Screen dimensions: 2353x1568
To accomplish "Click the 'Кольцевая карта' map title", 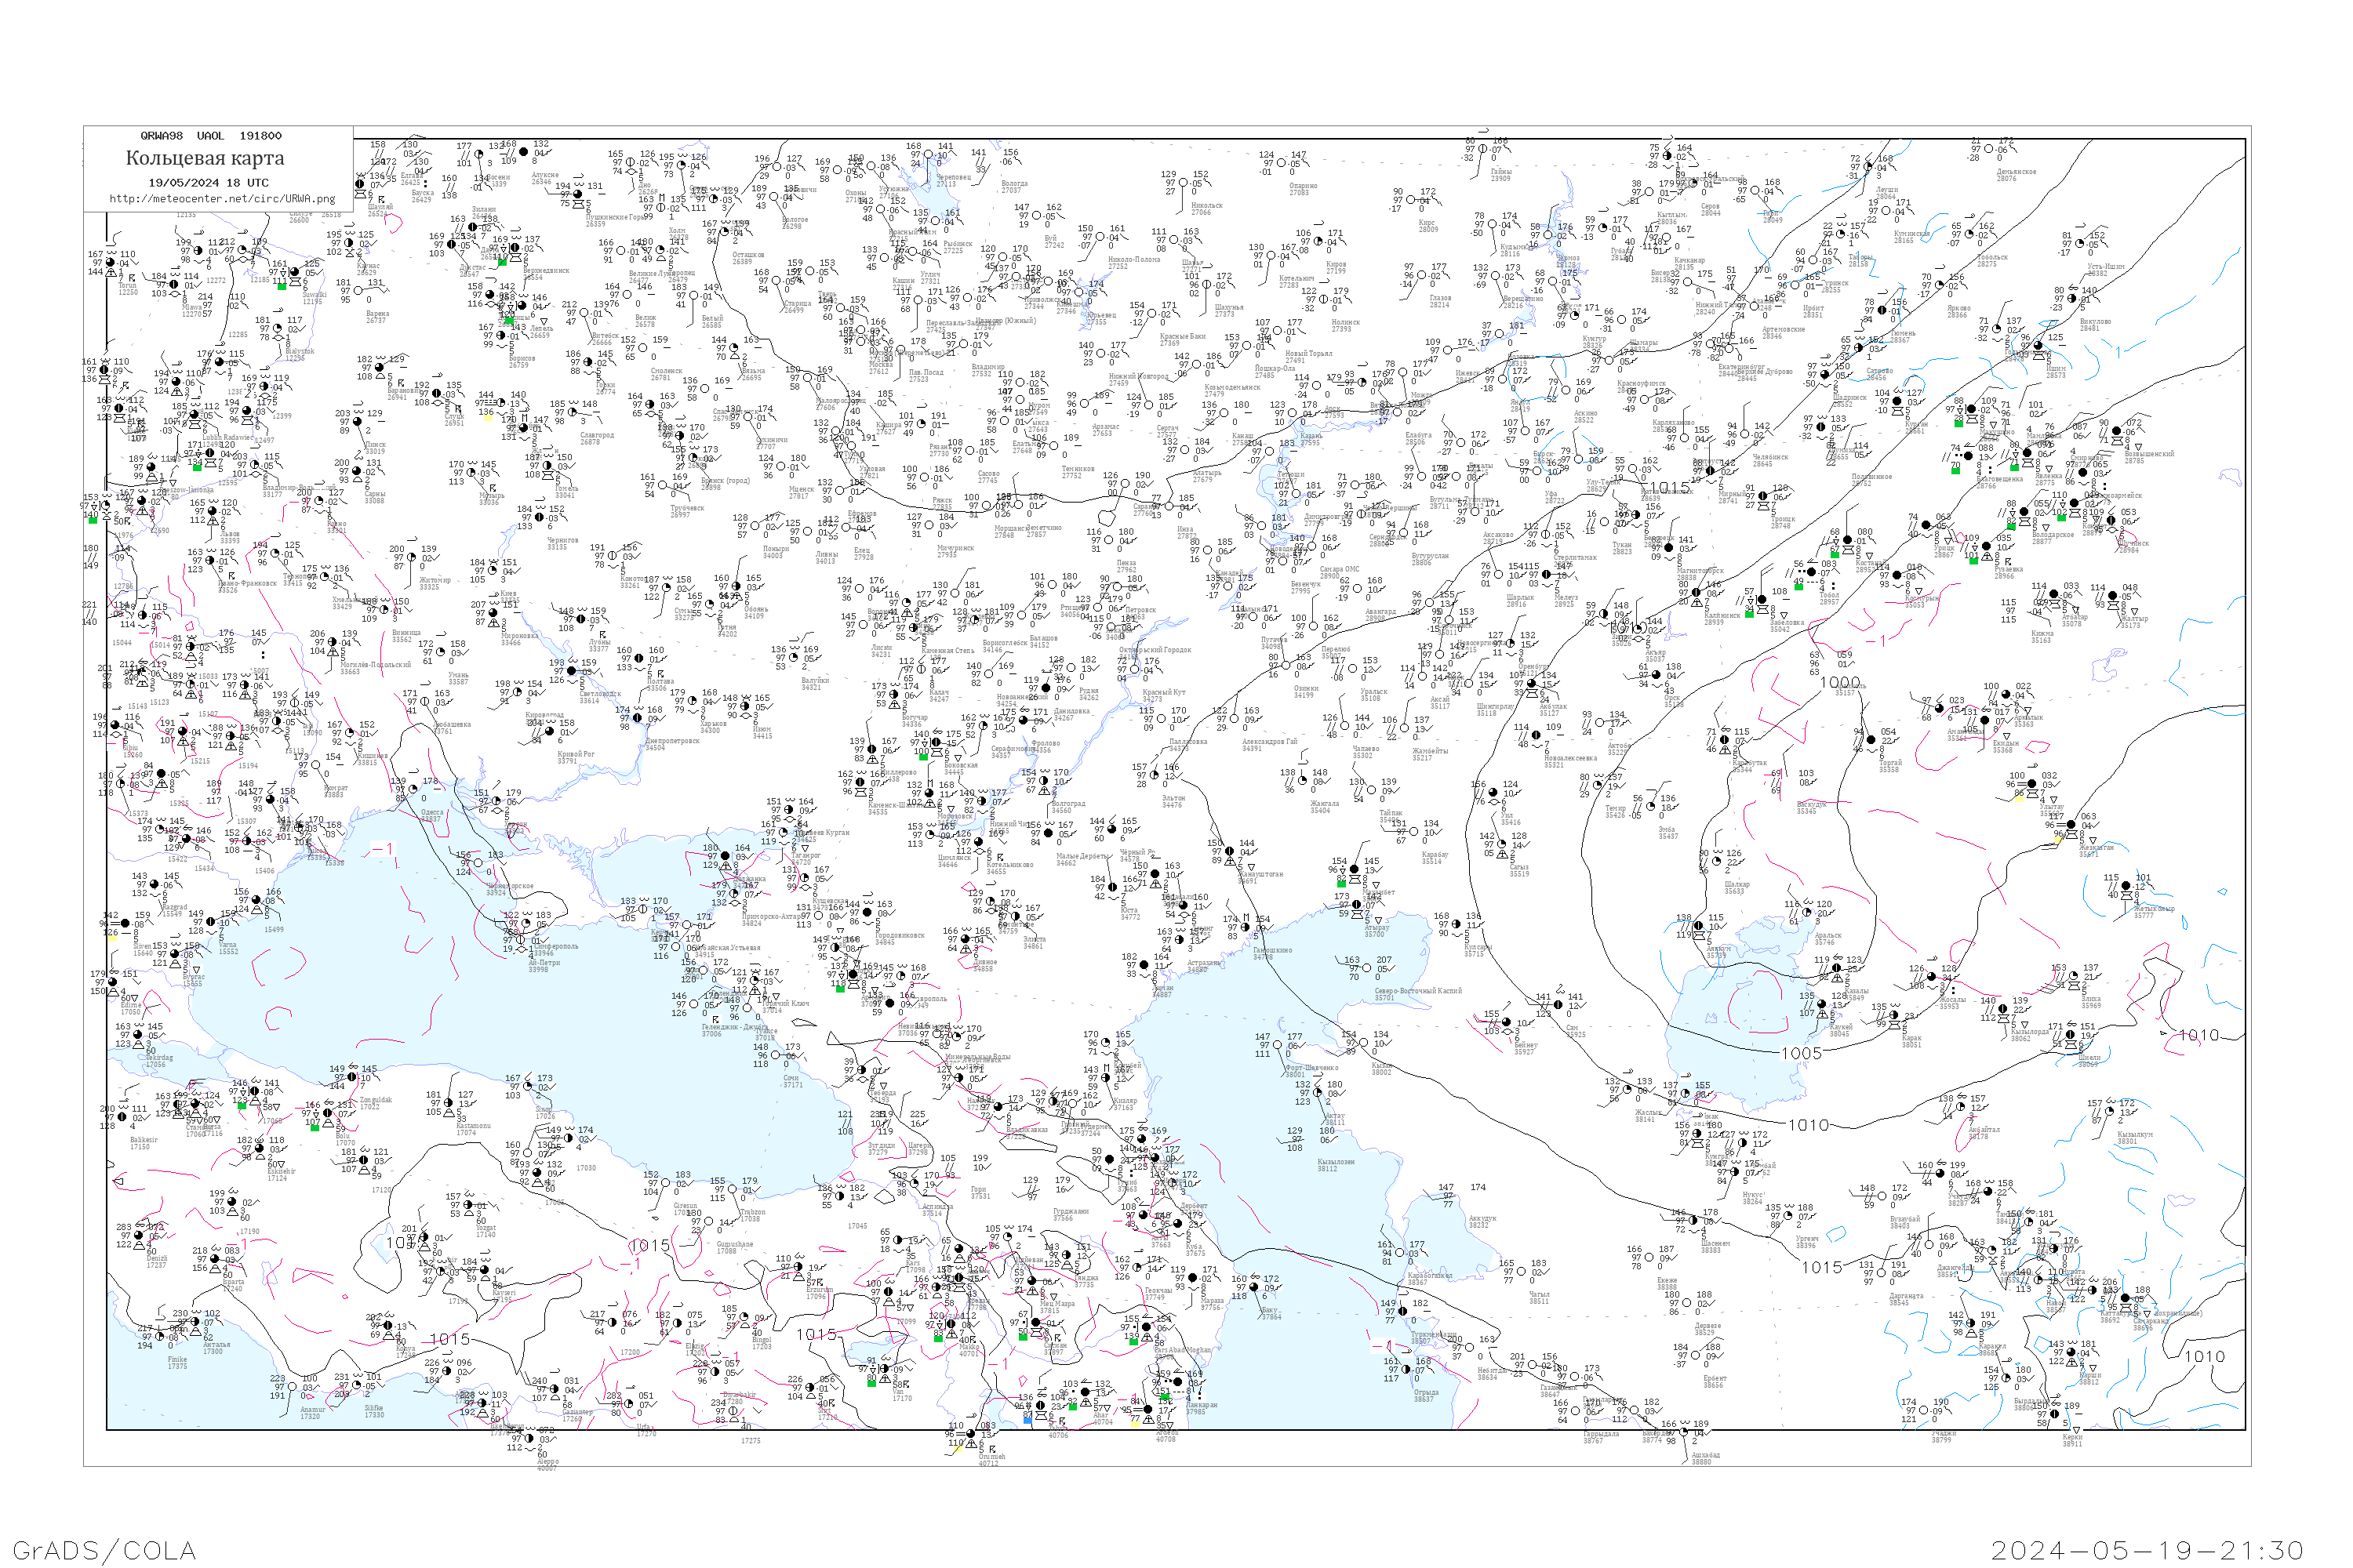I will (205, 158).
